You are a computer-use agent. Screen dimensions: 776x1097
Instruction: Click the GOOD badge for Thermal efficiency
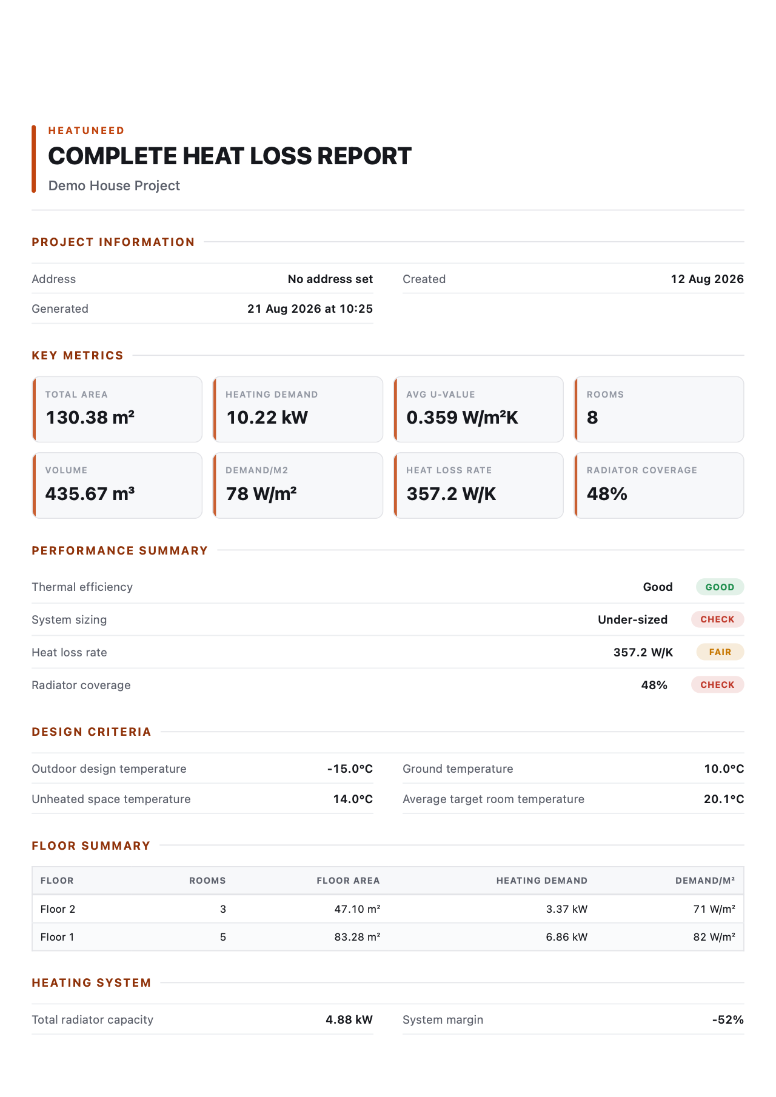click(720, 587)
